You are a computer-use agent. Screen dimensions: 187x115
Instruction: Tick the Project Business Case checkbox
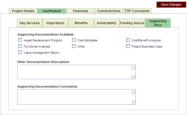[128, 46]
